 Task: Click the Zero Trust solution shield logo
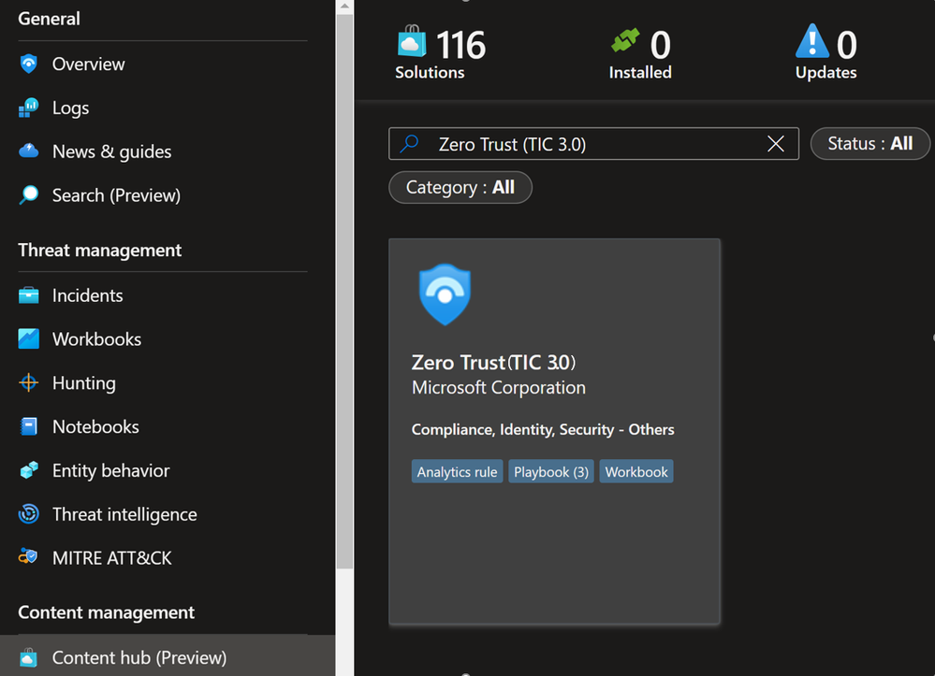pos(445,295)
